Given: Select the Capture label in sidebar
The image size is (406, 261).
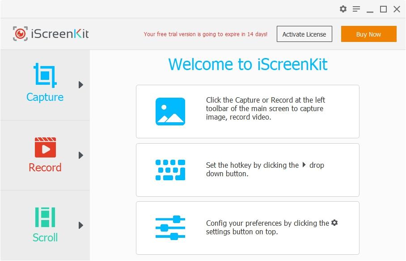Looking at the screenshot, I should [x=45, y=97].
